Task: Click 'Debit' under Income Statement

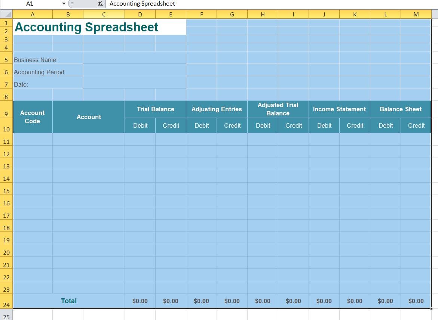Action: tap(324, 125)
